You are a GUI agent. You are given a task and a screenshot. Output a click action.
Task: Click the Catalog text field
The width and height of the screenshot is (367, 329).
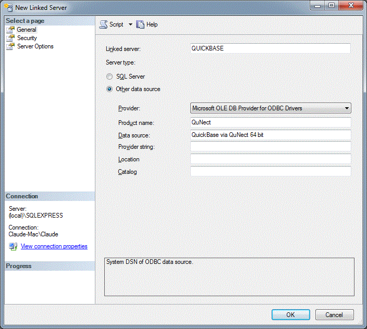(271, 171)
